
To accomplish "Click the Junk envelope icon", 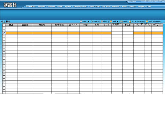I will tap(111, 22).
